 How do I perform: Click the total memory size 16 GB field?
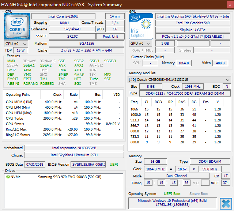coord(155,162)
